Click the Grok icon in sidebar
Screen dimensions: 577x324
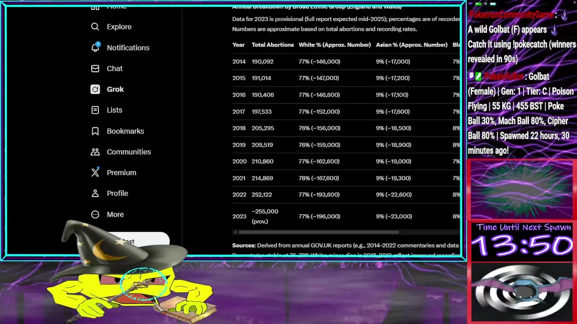point(95,89)
